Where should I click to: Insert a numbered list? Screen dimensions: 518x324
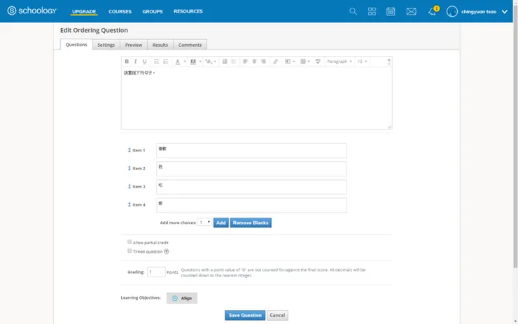point(166,62)
